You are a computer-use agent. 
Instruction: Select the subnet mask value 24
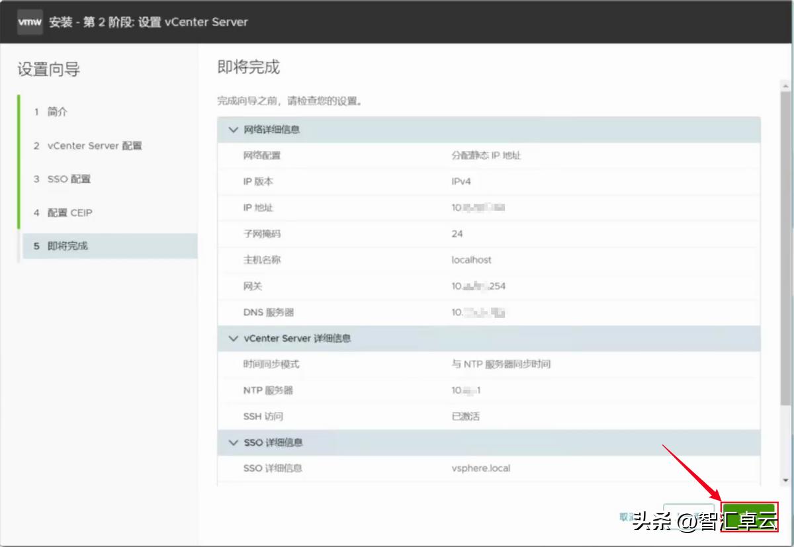(457, 233)
